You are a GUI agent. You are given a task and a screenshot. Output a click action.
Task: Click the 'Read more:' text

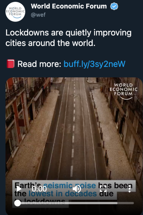click(x=39, y=64)
